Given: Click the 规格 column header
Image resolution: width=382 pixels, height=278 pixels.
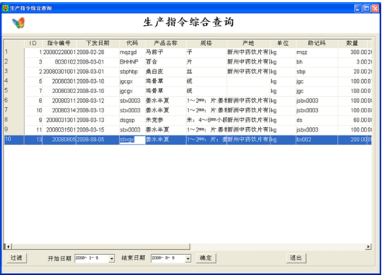Looking at the screenshot, I should click(x=206, y=43).
